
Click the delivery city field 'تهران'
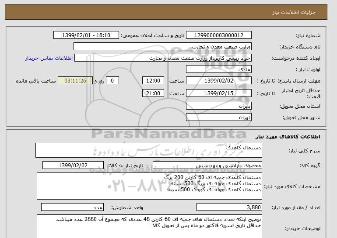click(x=218, y=117)
